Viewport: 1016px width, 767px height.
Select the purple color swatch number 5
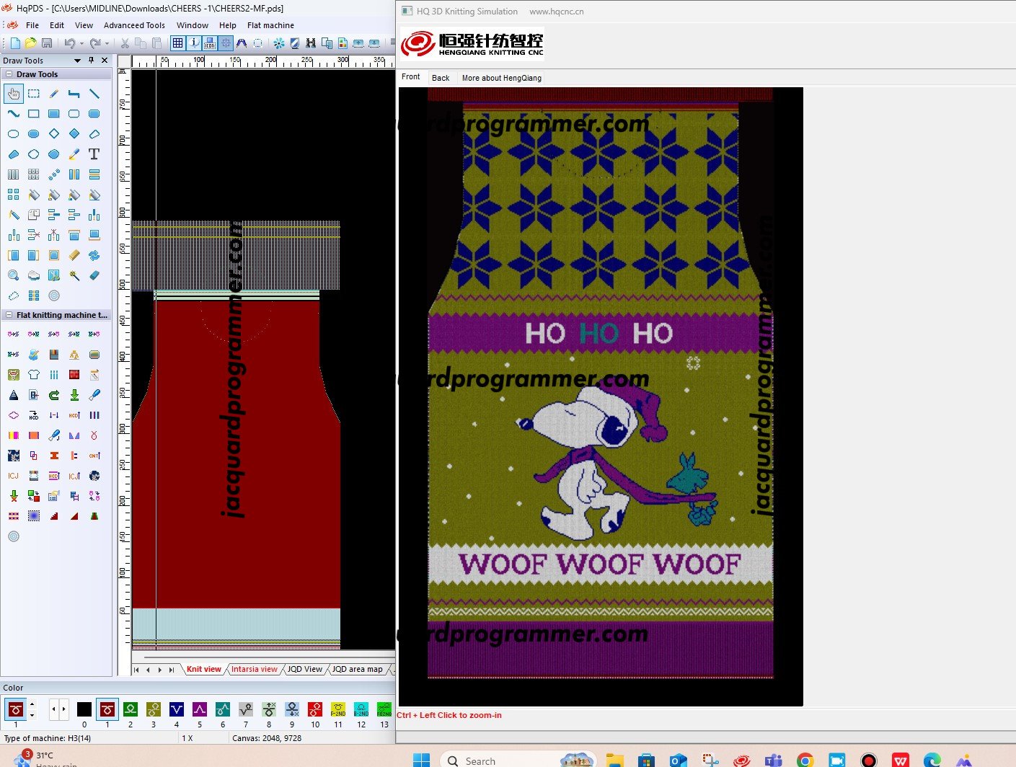tap(200, 710)
